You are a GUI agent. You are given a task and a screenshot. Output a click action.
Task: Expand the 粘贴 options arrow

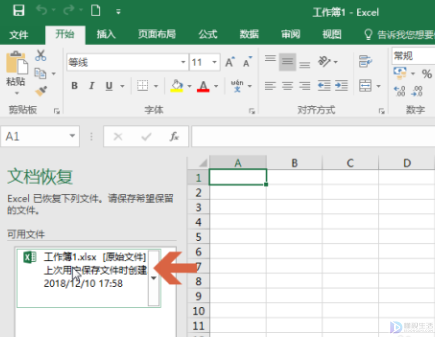[17, 93]
